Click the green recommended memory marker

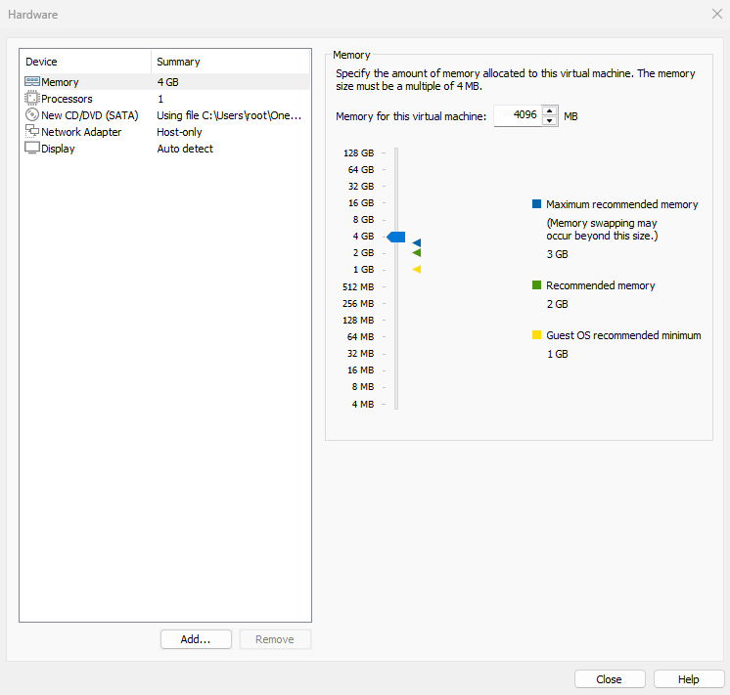coord(417,252)
